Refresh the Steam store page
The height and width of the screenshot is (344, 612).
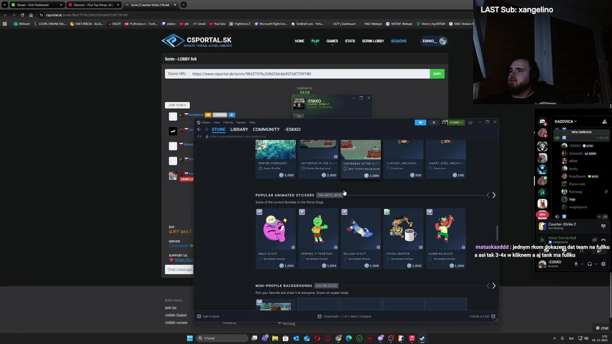(199, 136)
